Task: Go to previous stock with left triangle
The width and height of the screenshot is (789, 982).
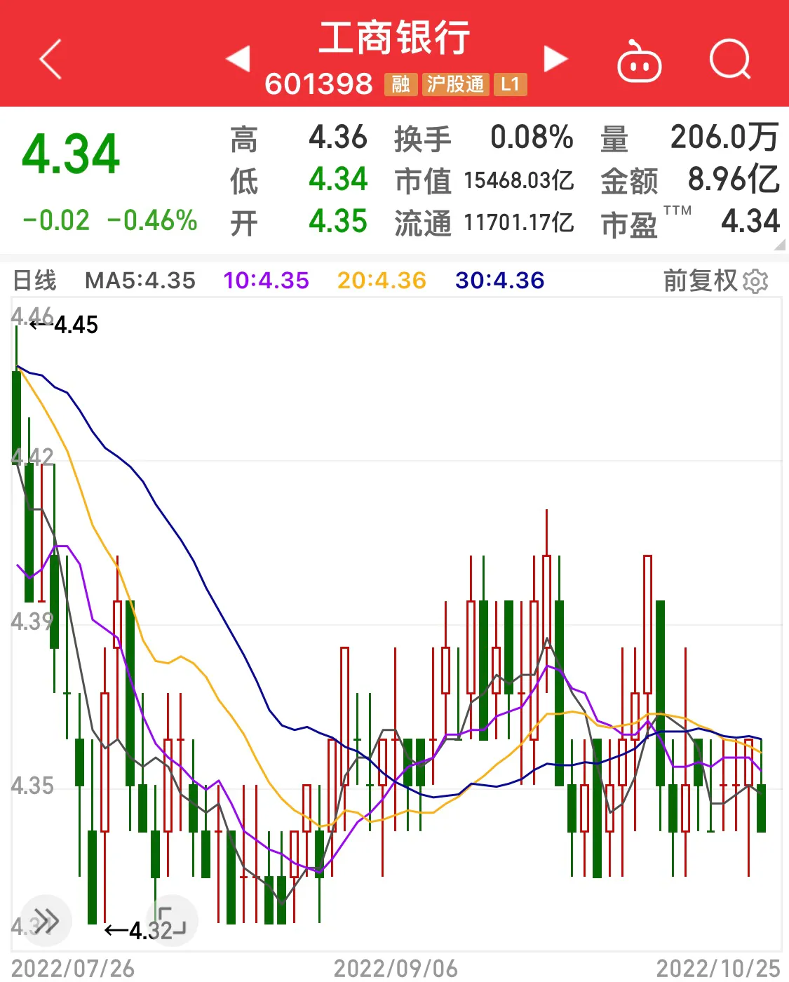Action: point(238,59)
